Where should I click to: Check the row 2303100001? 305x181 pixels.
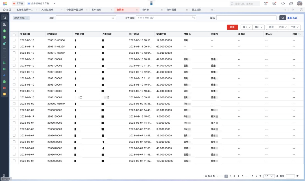pyautogui.click(x=14, y=97)
